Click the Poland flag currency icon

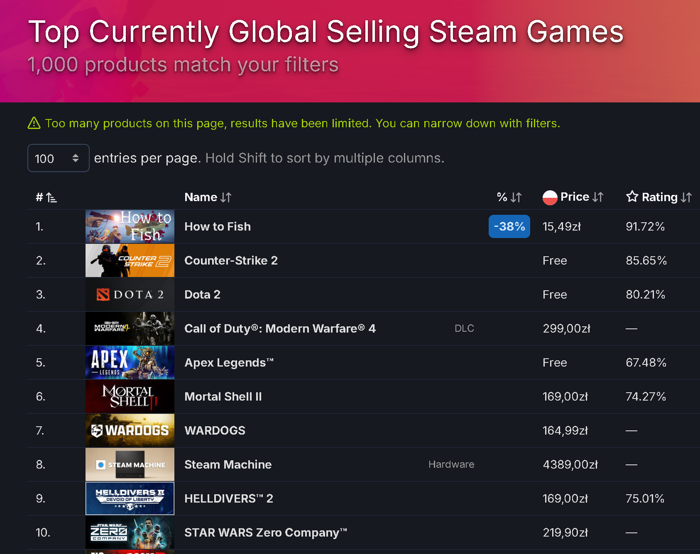click(x=550, y=197)
